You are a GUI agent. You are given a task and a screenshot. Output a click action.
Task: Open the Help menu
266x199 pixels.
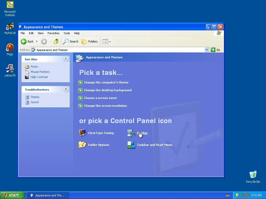point(77,33)
